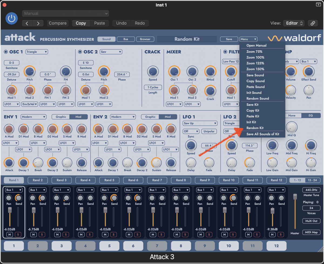Click the Mixer RMod knob

tap(210, 72)
